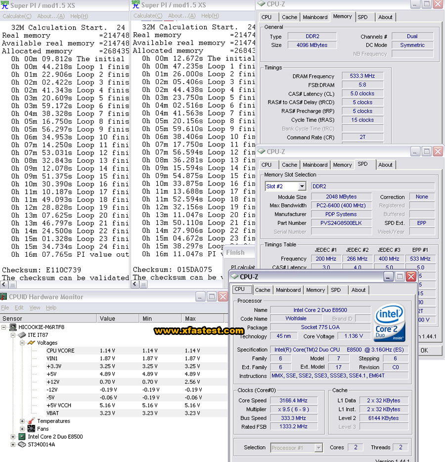
Task: Open About menu in left Super PI window
Action: [x=50, y=16]
